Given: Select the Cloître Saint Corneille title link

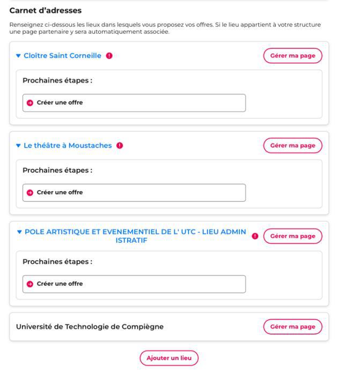Looking at the screenshot, I should pos(62,56).
